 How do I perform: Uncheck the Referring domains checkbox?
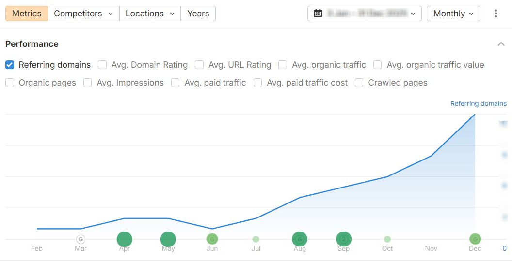coord(10,65)
